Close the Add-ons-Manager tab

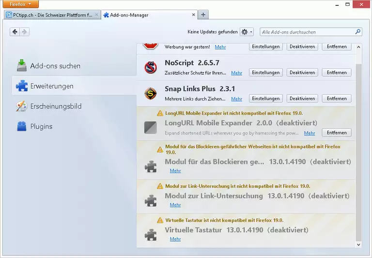click(193, 15)
